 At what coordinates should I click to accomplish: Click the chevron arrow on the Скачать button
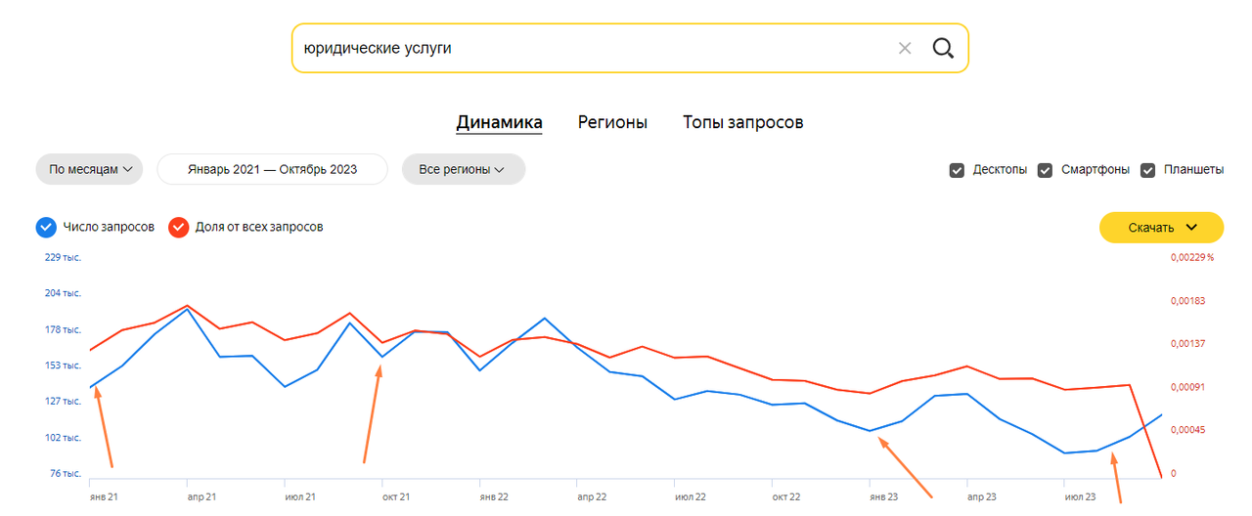(x=1190, y=228)
